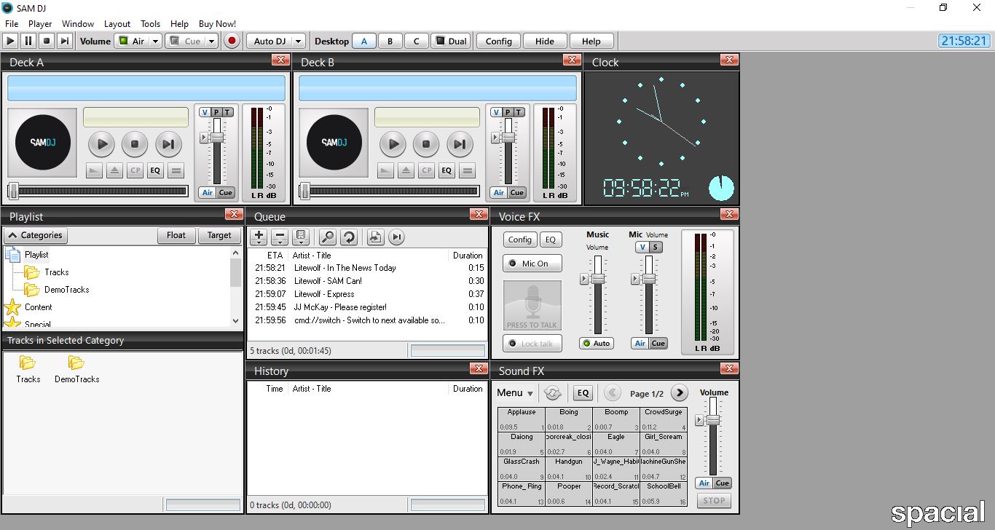Click Deck A volume fader

pos(216,138)
